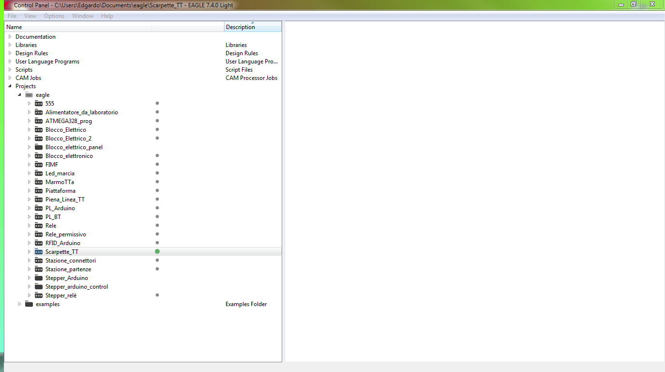
Task: Click the folder icon of project 555
Action: pyautogui.click(x=39, y=104)
